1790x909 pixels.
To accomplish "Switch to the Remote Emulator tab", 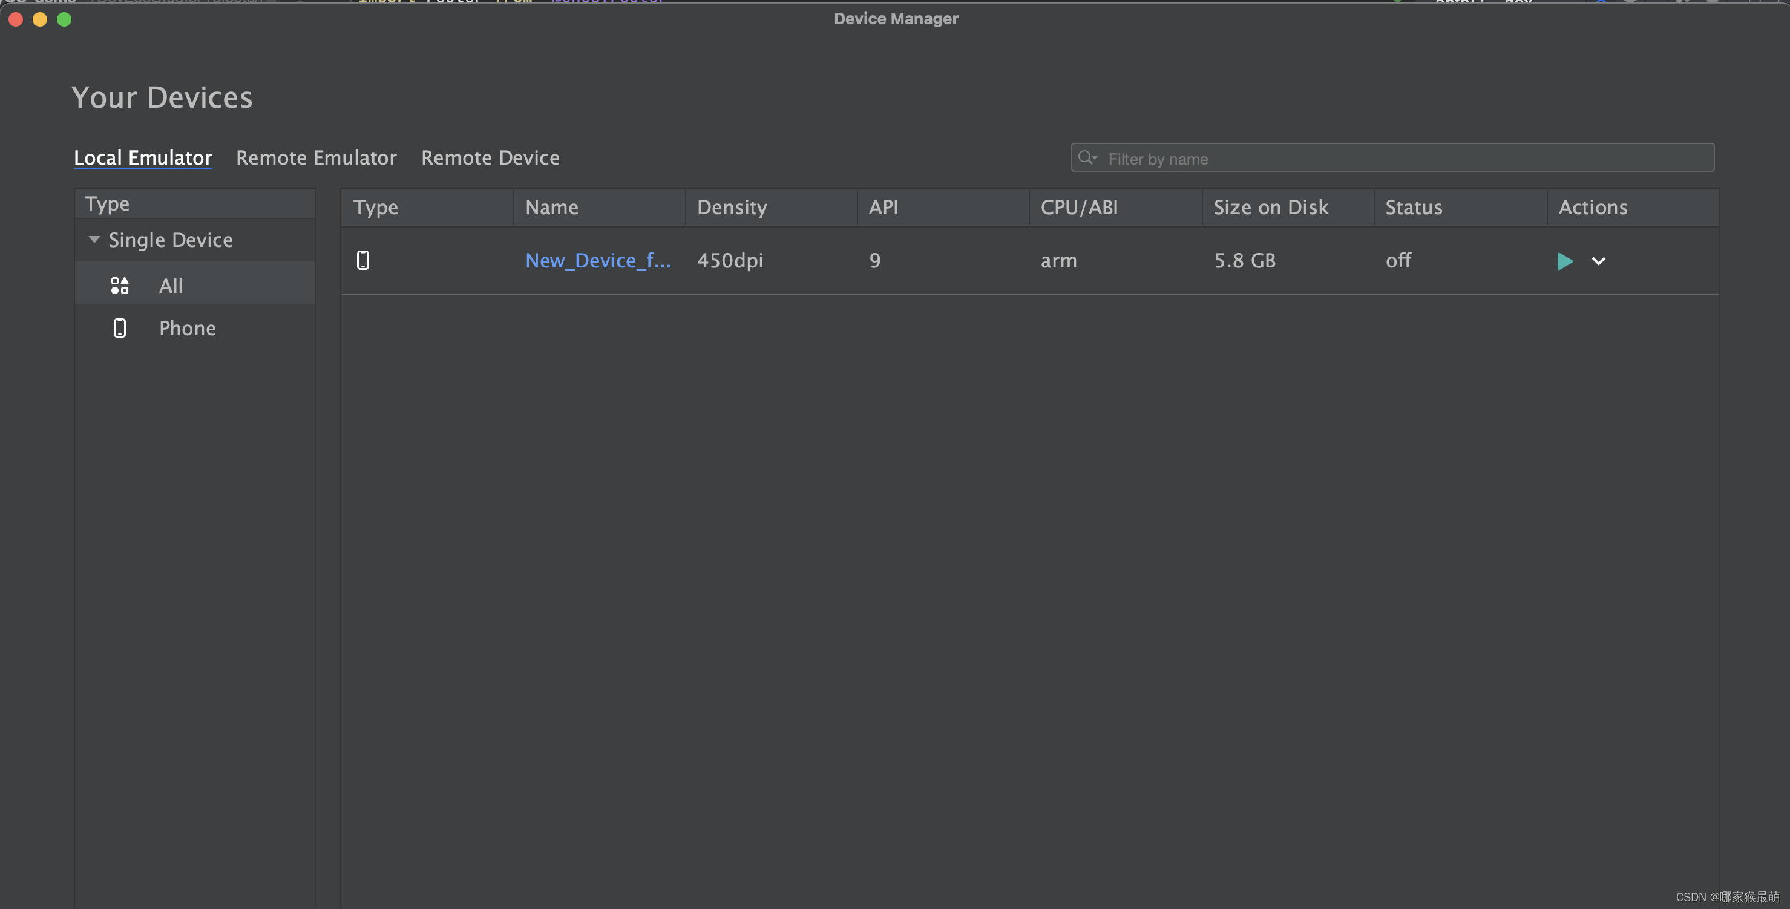I will click(x=316, y=158).
